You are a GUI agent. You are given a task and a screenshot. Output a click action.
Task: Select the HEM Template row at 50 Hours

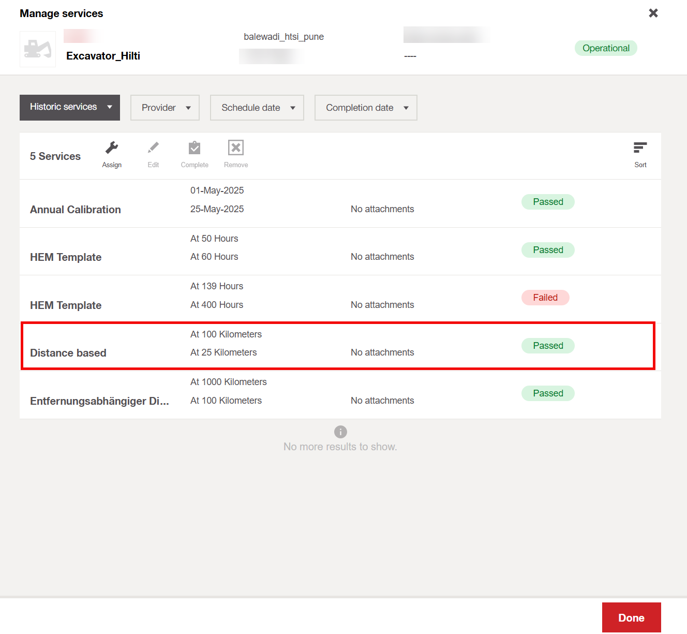[66, 257]
